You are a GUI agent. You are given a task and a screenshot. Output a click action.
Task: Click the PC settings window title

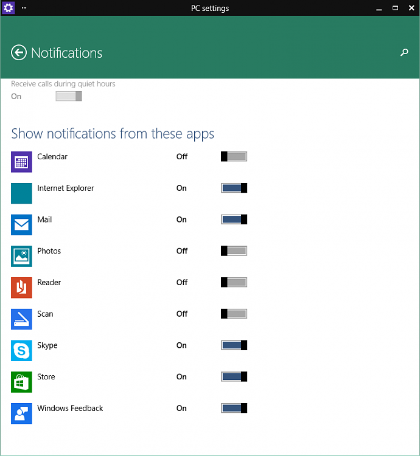tap(210, 8)
